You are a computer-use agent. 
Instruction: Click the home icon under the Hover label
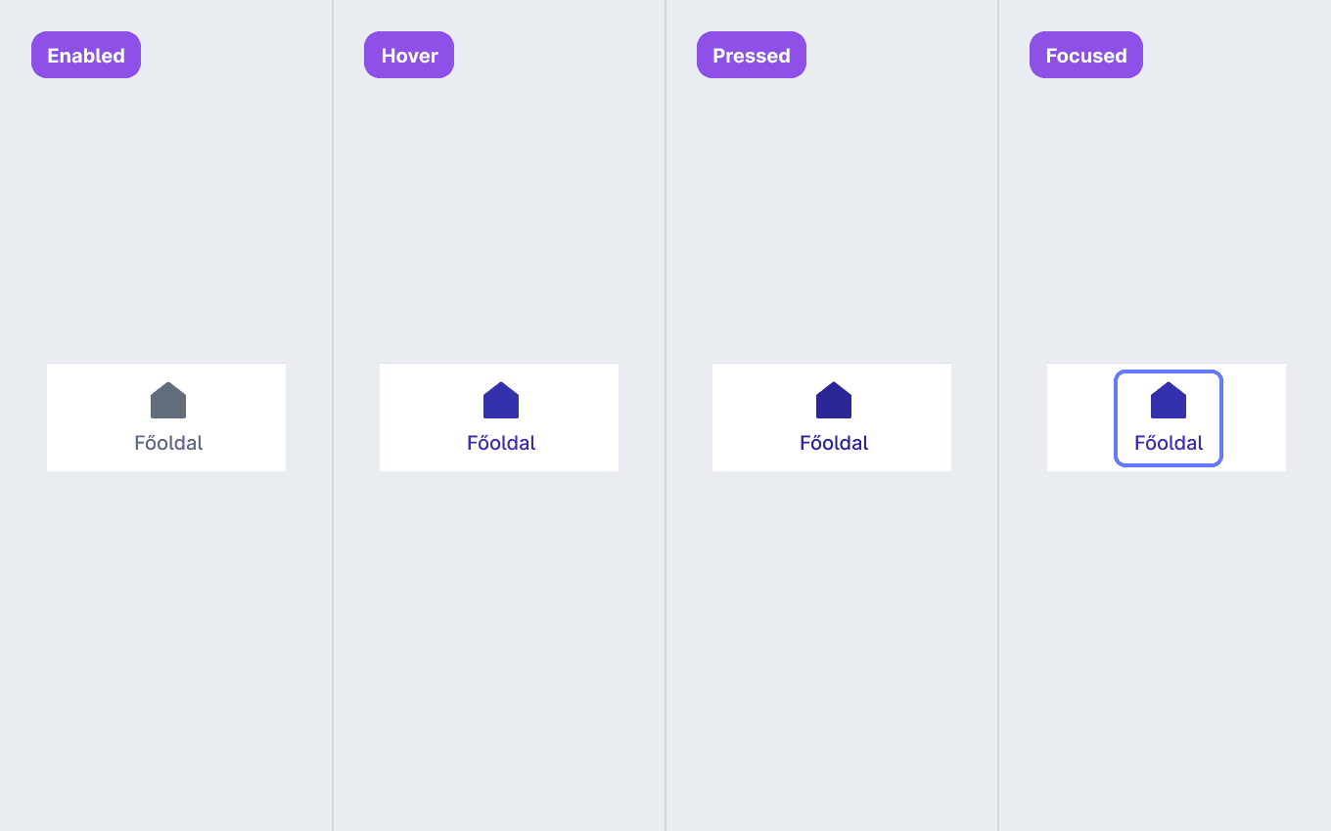click(501, 400)
